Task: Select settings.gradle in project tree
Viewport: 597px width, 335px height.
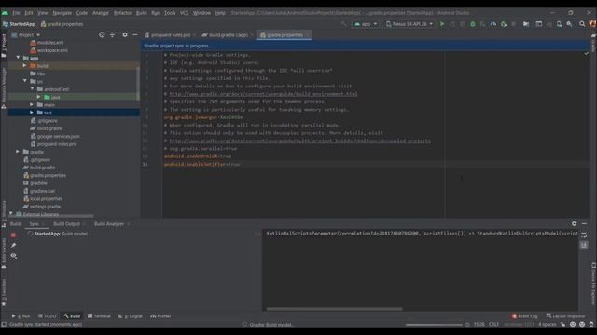Action: pyautogui.click(x=45, y=207)
